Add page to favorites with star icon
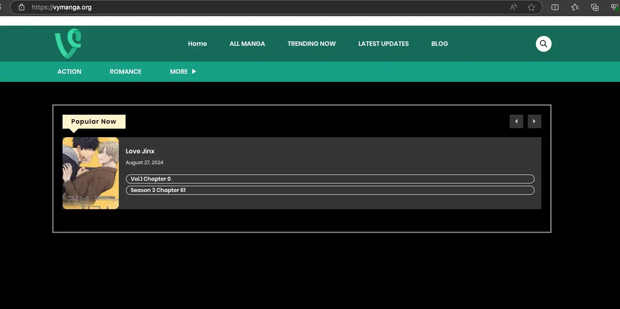This screenshot has width=620, height=309. click(x=531, y=7)
